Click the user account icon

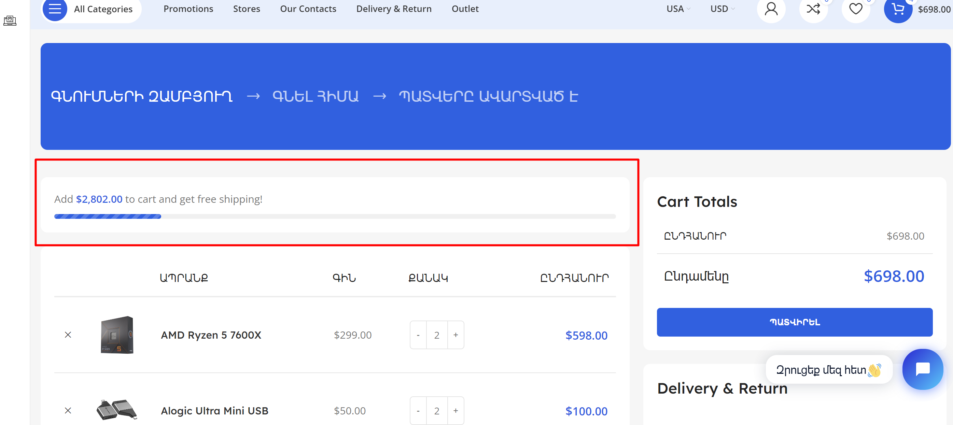[x=771, y=9]
